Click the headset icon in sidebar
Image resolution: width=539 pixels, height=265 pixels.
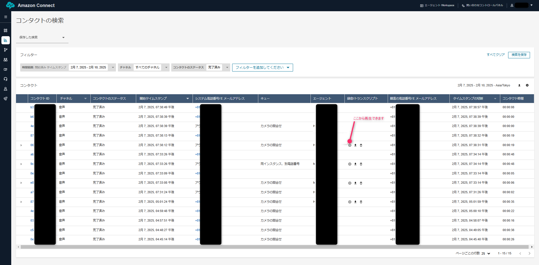click(x=5, y=79)
